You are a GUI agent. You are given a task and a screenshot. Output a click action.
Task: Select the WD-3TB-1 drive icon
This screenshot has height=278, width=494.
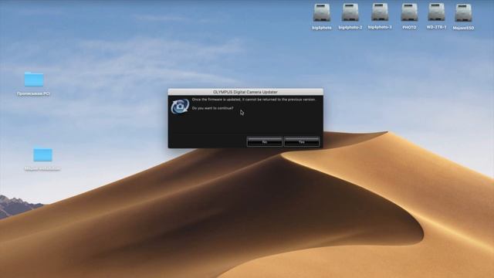(436, 13)
